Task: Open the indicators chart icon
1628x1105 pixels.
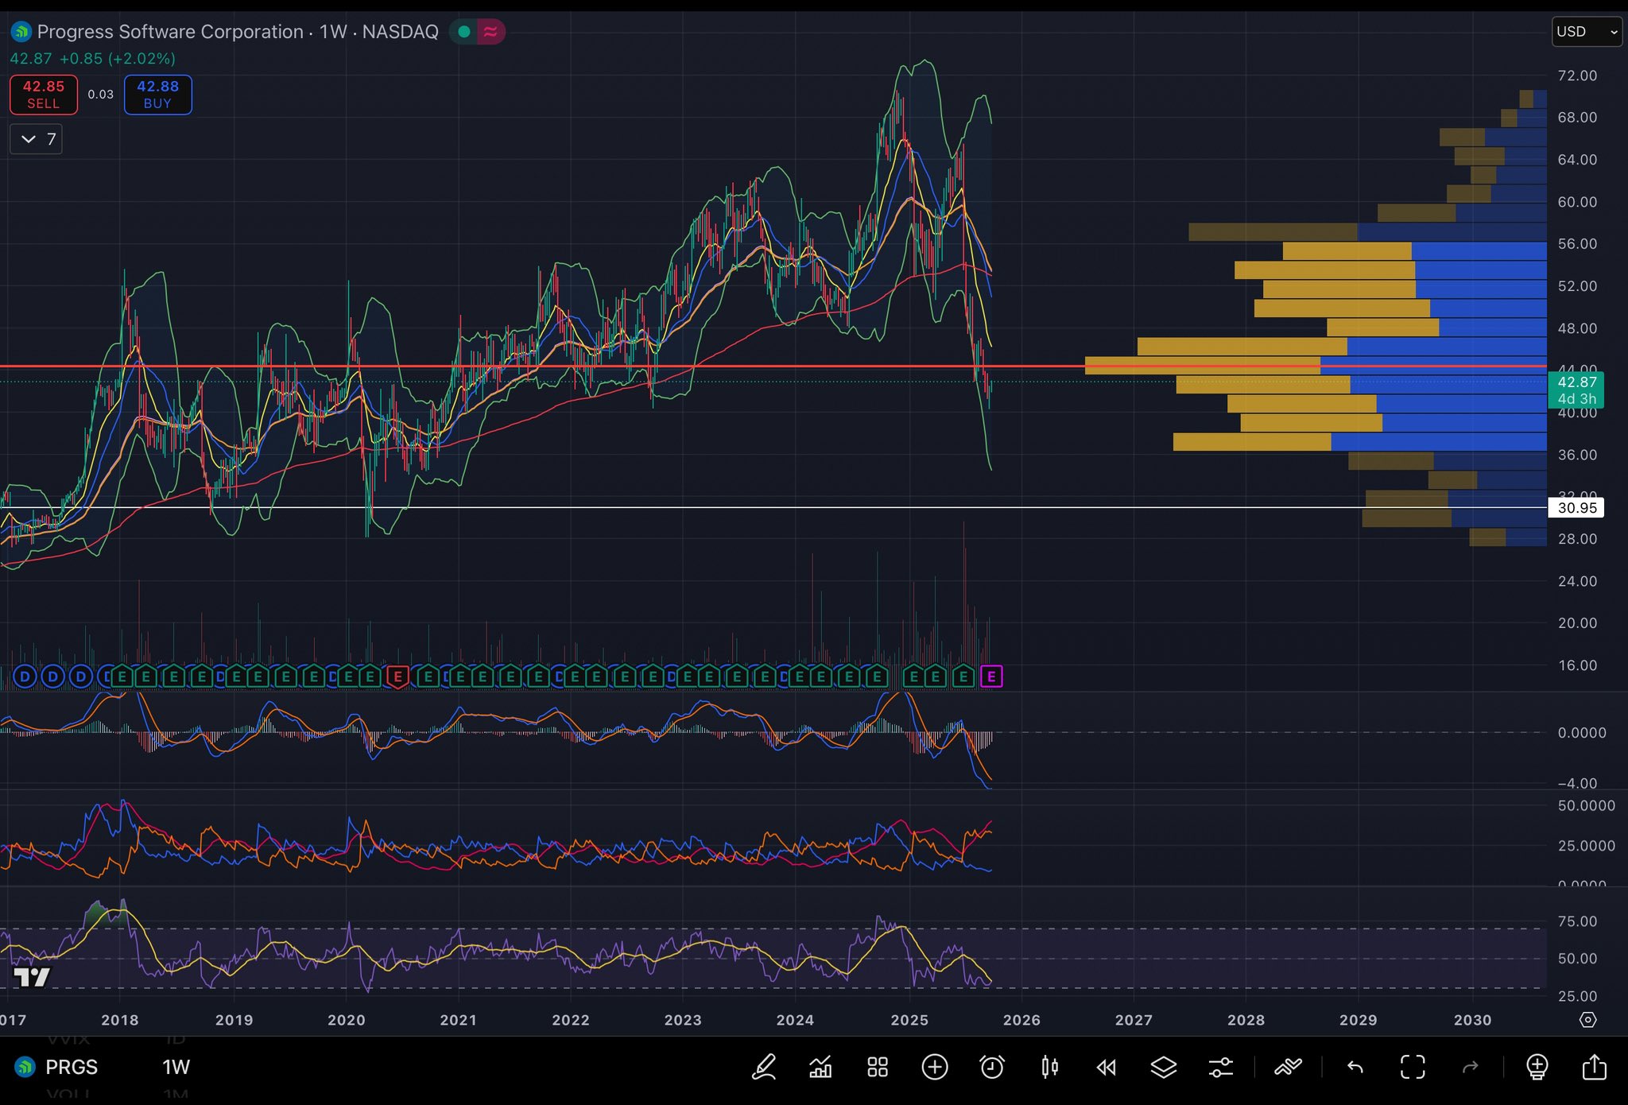Action: 820,1067
